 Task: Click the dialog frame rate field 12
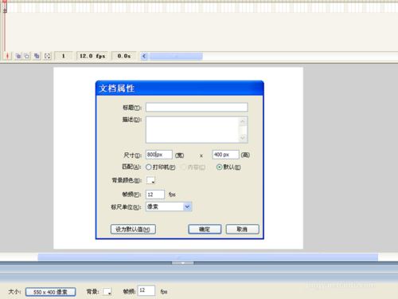pos(155,195)
